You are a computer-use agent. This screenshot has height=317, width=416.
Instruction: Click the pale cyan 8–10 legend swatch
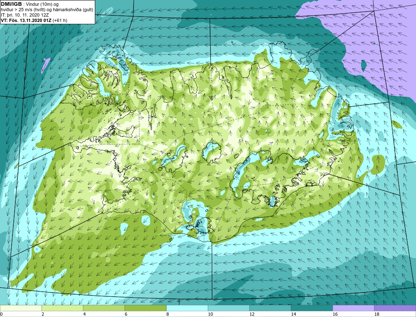coord(187,308)
